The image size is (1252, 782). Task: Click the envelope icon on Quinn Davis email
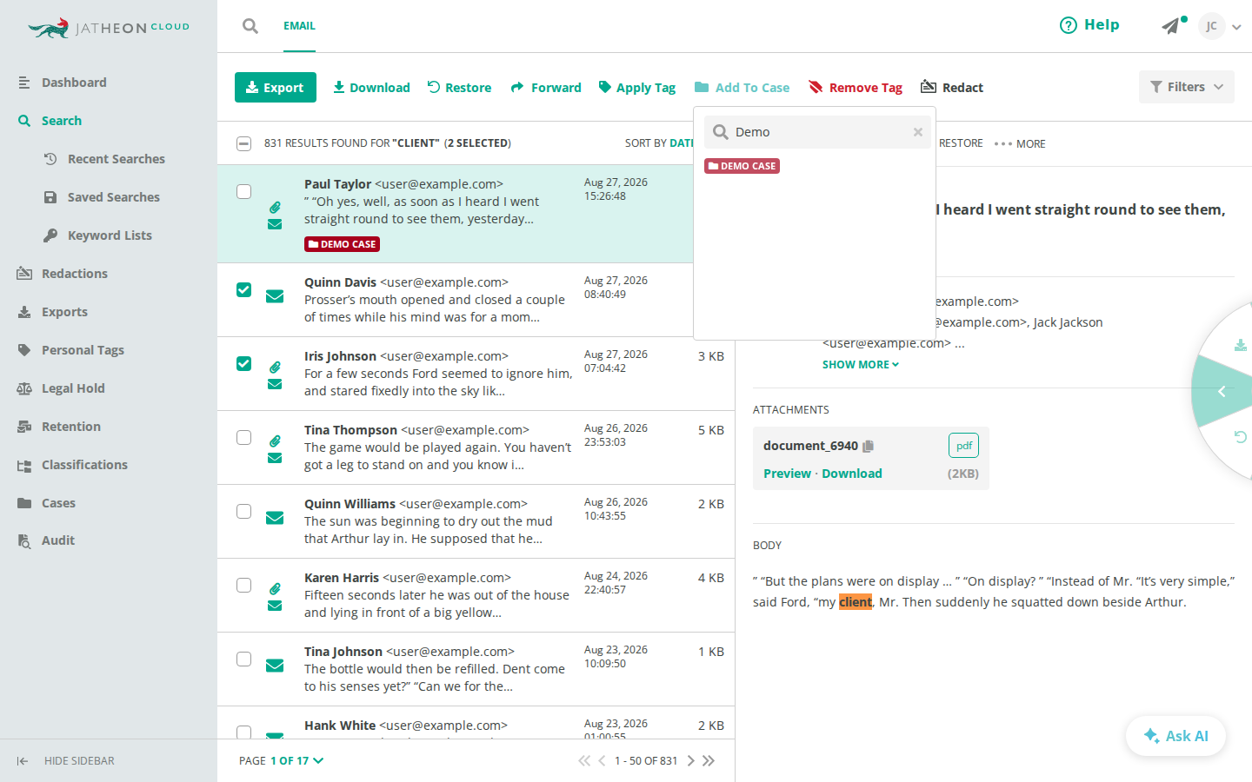[275, 296]
